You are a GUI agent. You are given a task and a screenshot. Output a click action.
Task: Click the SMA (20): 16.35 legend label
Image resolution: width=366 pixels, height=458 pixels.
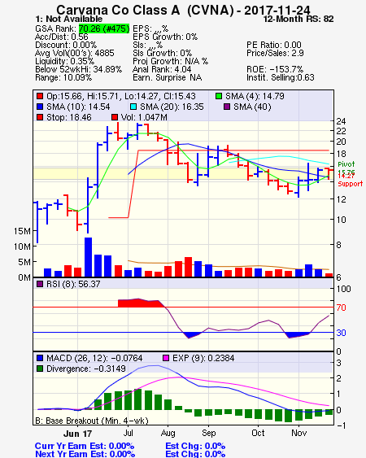click(172, 107)
